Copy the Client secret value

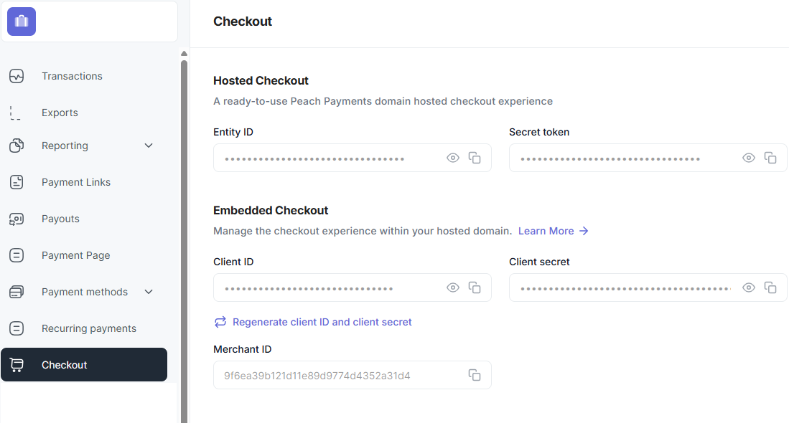coord(770,287)
